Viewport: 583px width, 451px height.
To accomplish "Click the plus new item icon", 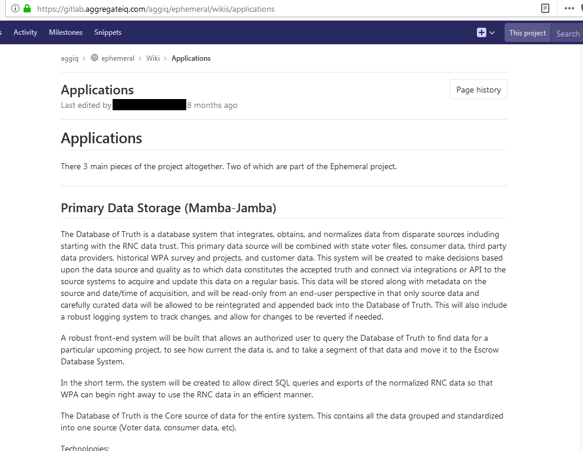I will (482, 32).
